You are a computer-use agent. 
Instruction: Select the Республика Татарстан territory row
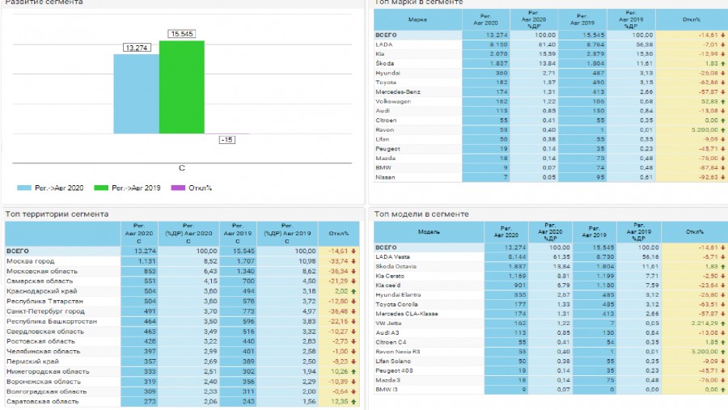(x=182, y=302)
